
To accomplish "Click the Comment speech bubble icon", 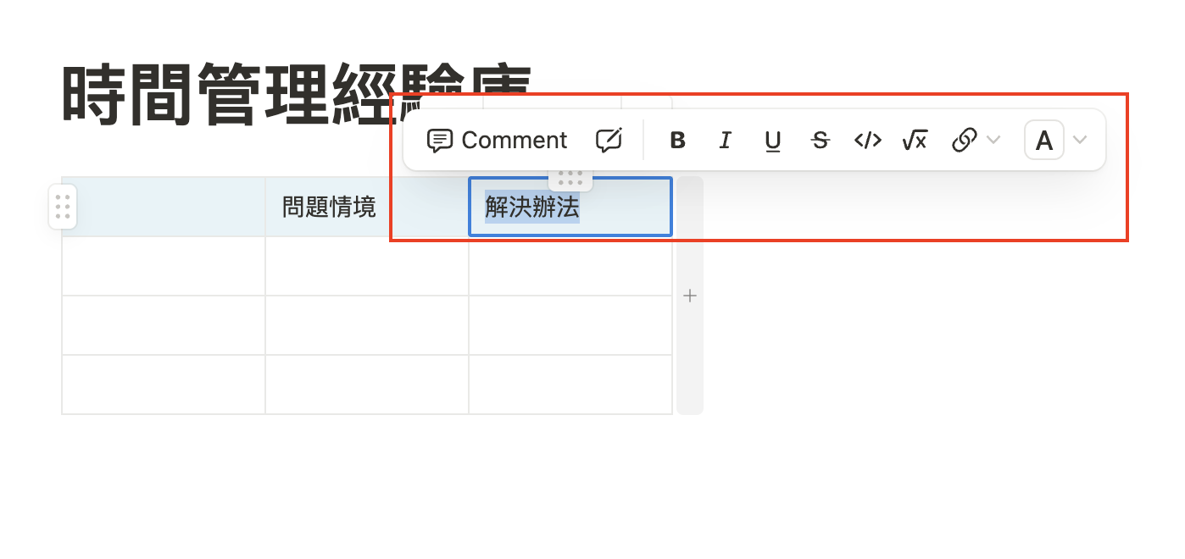I will tap(439, 141).
